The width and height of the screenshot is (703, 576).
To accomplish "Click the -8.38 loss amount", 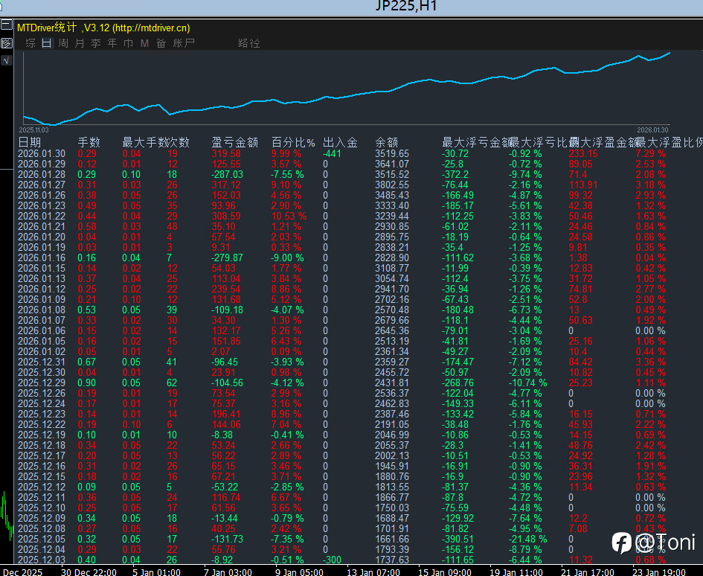I will click(222, 435).
